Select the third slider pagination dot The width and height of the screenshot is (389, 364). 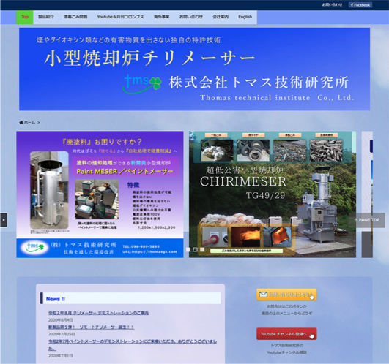(202, 250)
